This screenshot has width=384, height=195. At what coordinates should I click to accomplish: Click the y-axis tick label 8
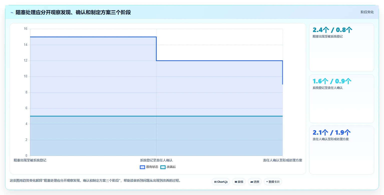coord(26,92)
